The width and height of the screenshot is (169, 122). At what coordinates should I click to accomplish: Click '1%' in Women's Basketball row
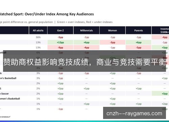click(x=38, y=99)
